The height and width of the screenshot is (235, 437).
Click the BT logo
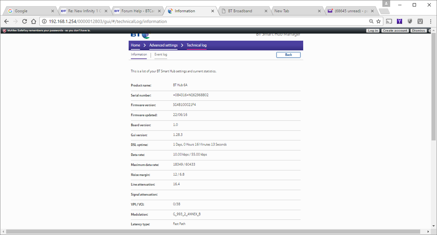pyautogui.click(x=140, y=35)
